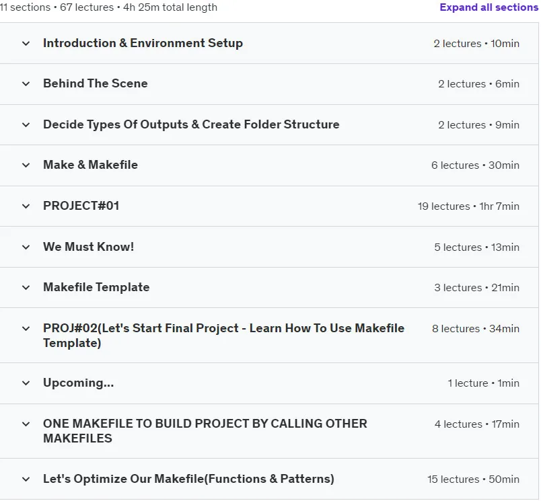The width and height of the screenshot is (541, 501).
Task: Expand chevron for PROJ#02 Final Project section
Action: (x=26, y=329)
